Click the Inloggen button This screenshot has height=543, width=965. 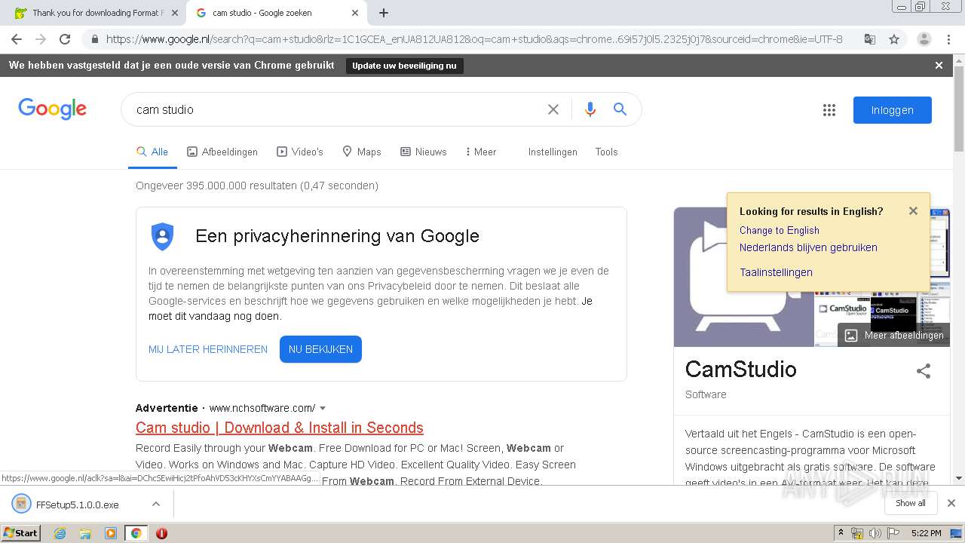pos(893,110)
